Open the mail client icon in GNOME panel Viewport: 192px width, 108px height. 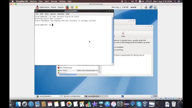pos(72,7)
